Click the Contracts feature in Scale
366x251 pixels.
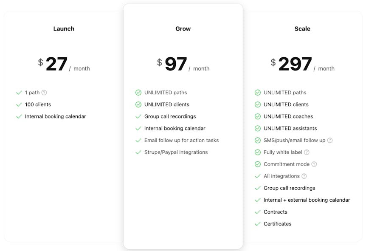pyautogui.click(x=275, y=212)
